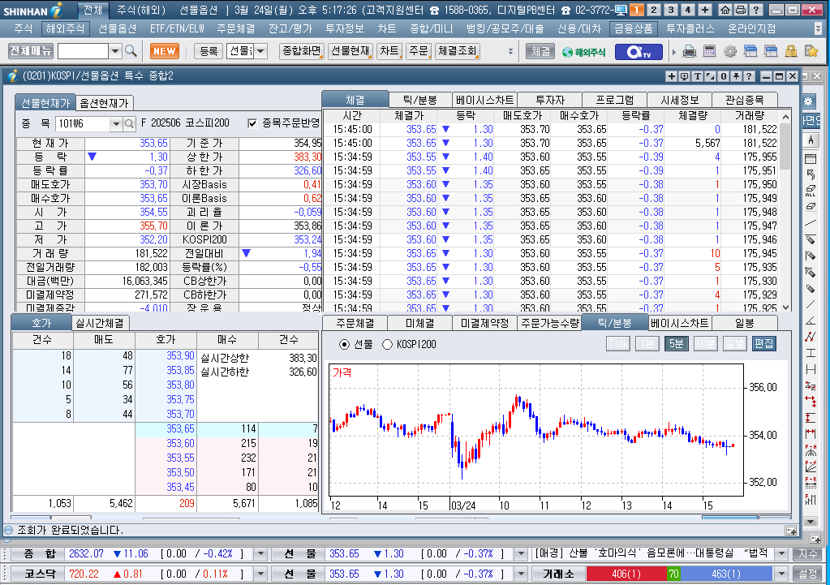
Task: Open dropdown next to 전체메뉴 input
Action: tap(115, 51)
